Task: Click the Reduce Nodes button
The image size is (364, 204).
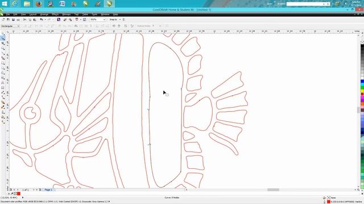Action: [144, 26]
